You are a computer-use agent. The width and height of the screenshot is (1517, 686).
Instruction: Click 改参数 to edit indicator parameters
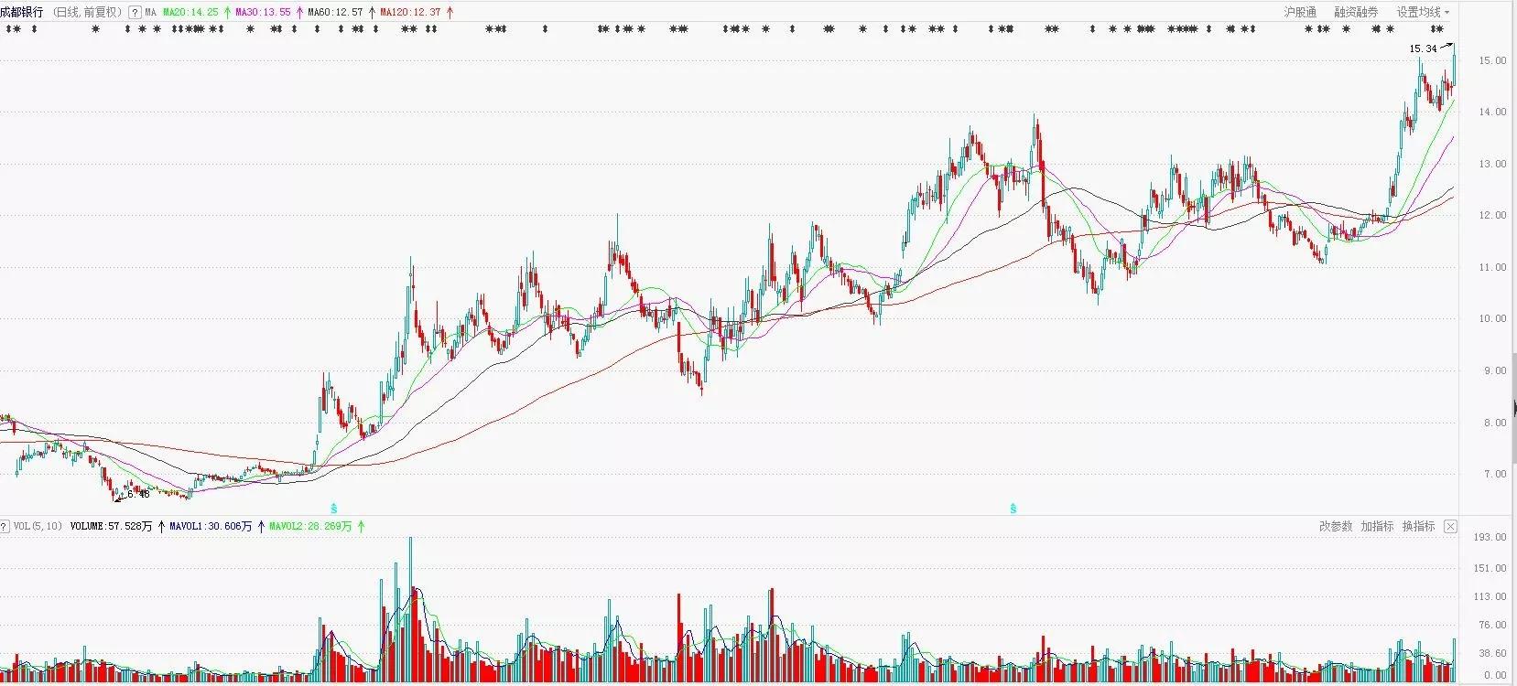coord(1336,527)
